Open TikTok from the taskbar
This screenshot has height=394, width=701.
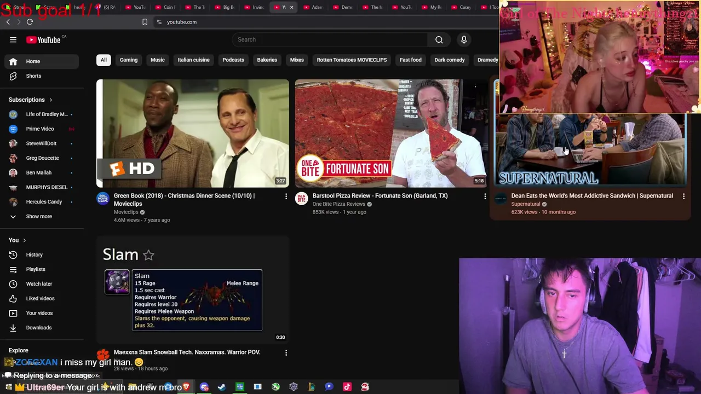pos(347,387)
